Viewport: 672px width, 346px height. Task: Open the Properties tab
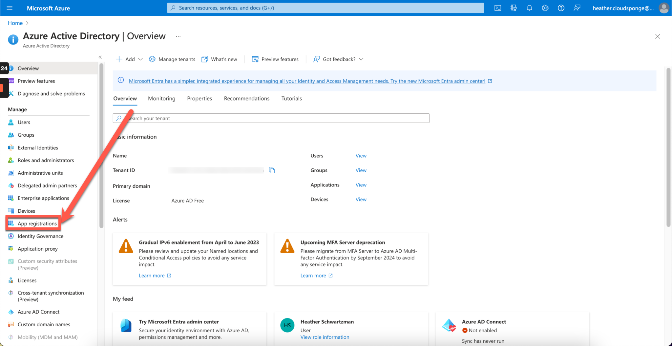(199, 98)
